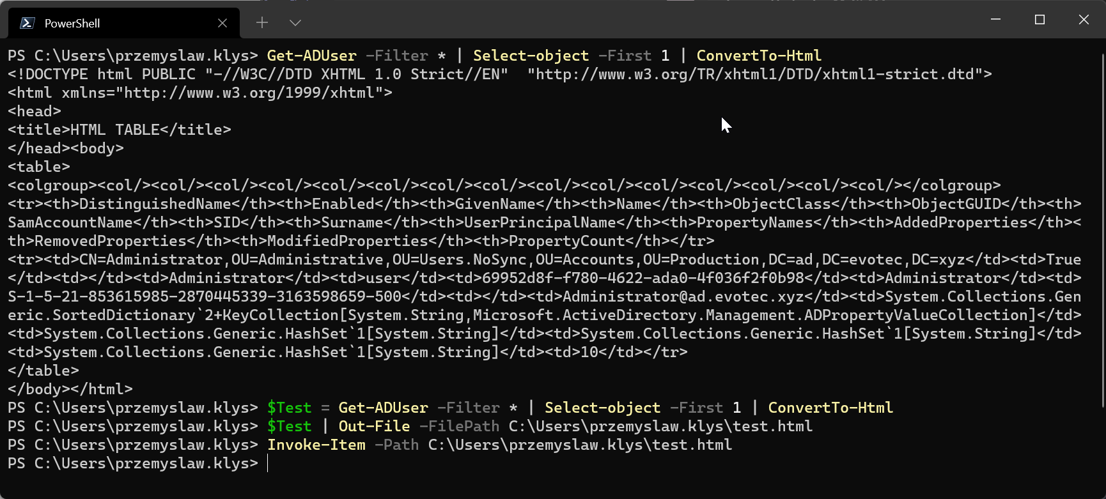Screen dimensions: 1106x499
Task: Click the empty title bar area
Action: click(x=639, y=20)
